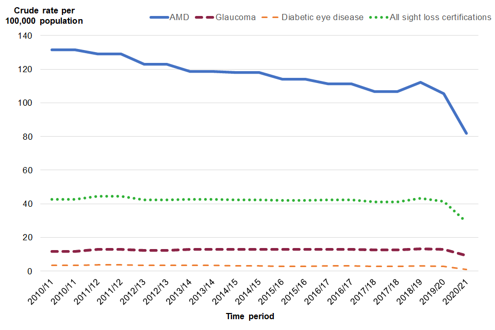
Task: Click the green dotted legend swatch
Action: point(379,17)
